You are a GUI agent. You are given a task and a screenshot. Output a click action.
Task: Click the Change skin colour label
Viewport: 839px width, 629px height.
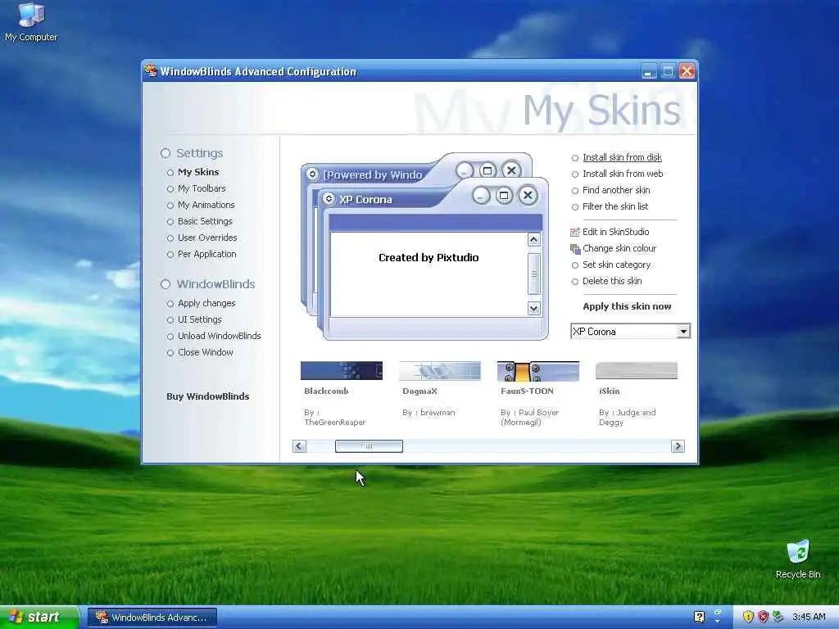(x=619, y=249)
